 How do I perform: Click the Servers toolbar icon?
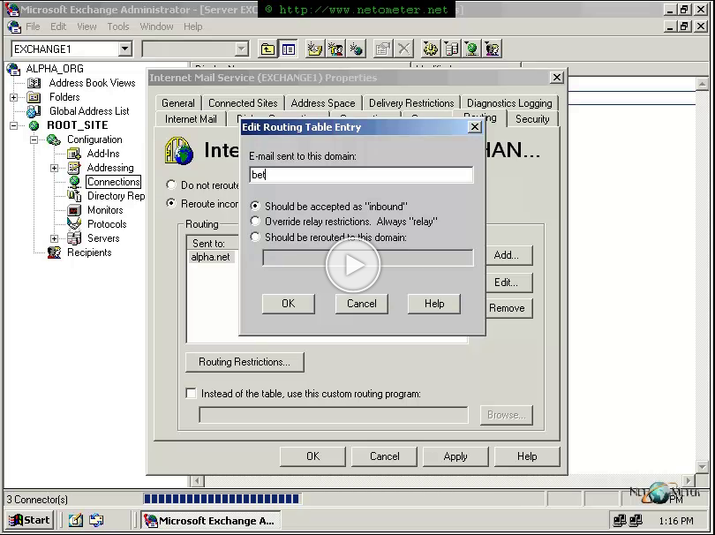[451, 49]
